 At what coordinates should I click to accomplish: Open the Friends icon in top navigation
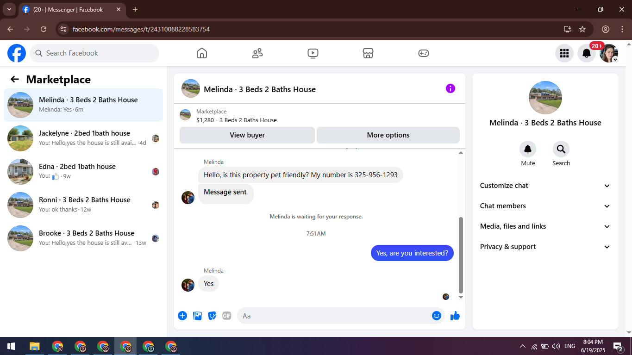(x=257, y=53)
